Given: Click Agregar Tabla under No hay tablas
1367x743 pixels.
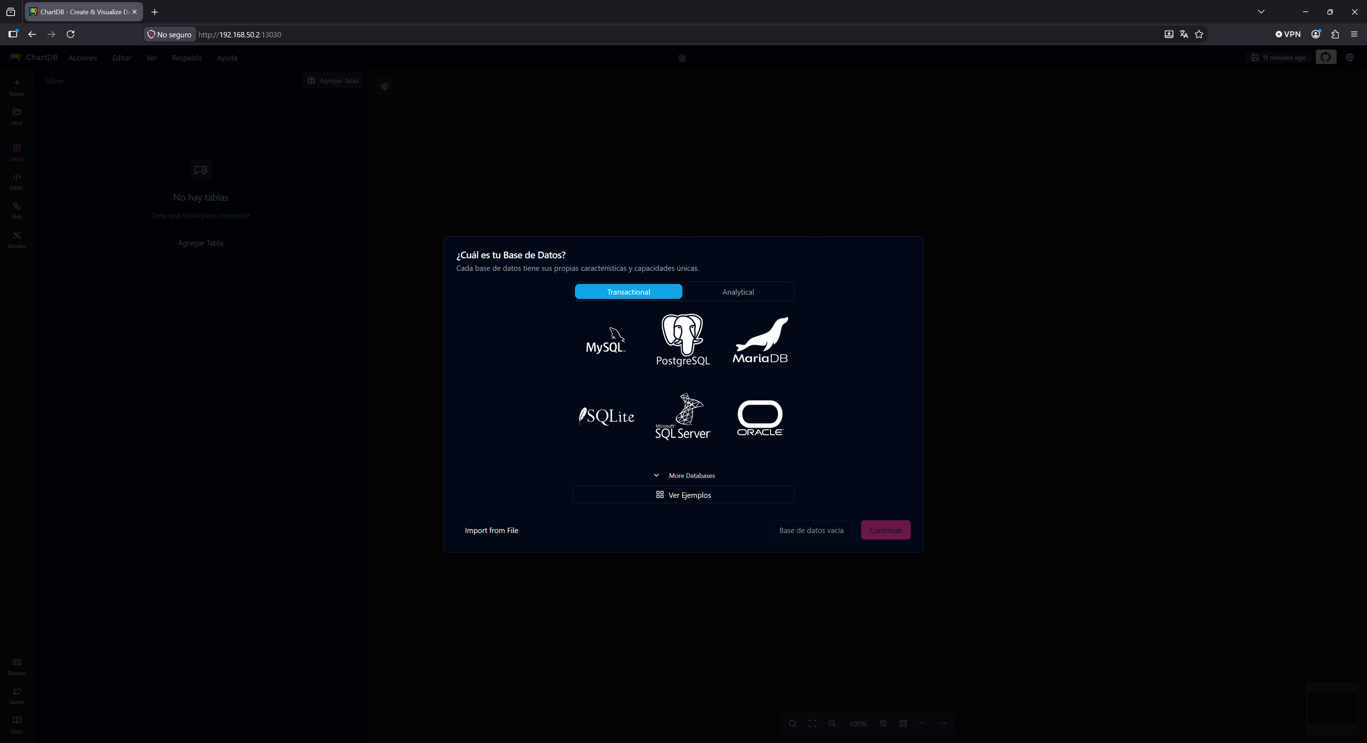Looking at the screenshot, I should 200,243.
